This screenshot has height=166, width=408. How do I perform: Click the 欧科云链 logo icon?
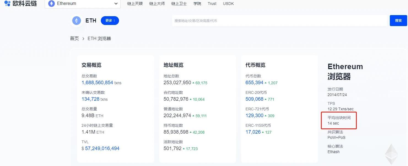[x=7, y=4]
